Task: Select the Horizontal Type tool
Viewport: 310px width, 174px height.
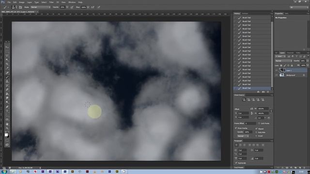Action: point(7,111)
